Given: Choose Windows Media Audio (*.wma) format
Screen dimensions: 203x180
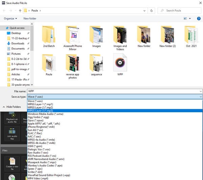Looking at the screenshot, I should point(115,114).
